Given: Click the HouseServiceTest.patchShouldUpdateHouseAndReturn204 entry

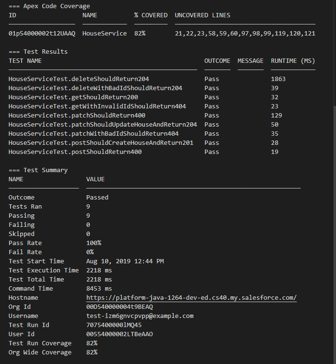Looking at the screenshot, I should [103, 125].
